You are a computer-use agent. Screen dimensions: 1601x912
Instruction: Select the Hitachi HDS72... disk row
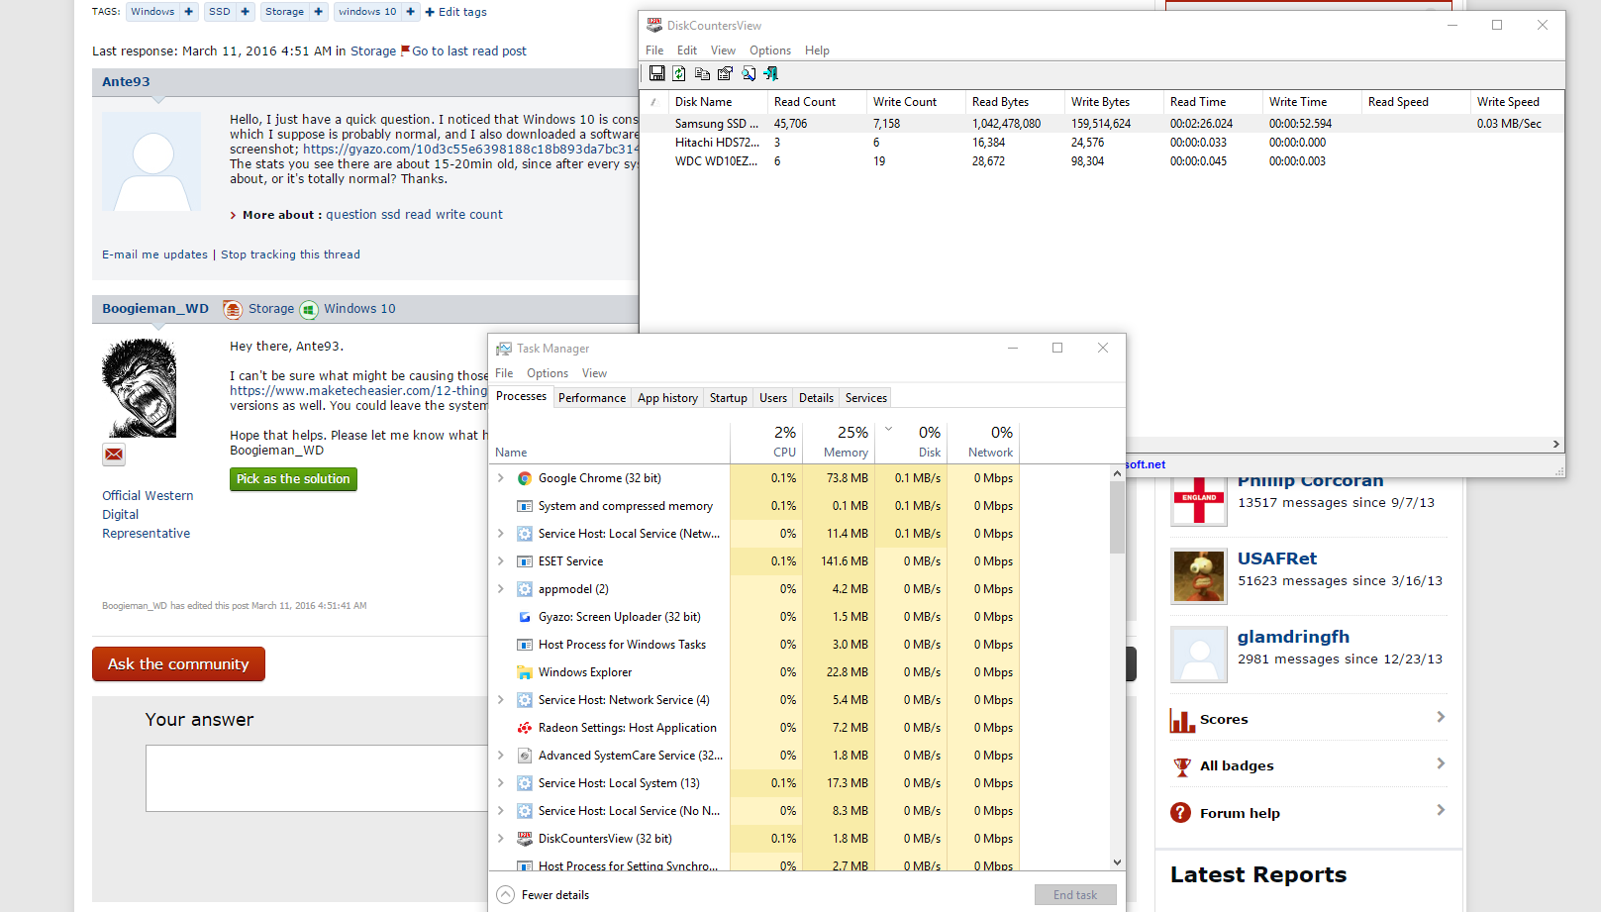[x=1102, y=143]
